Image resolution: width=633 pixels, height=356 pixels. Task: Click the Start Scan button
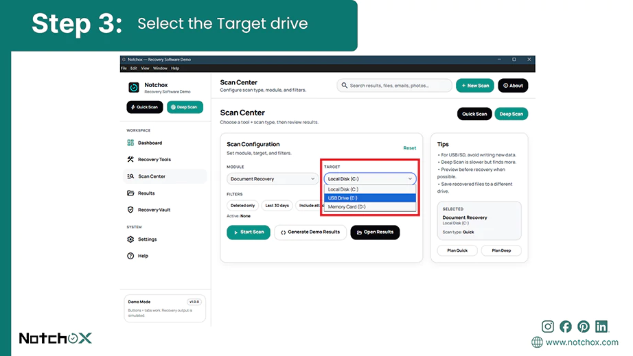(x=249, y=233)
